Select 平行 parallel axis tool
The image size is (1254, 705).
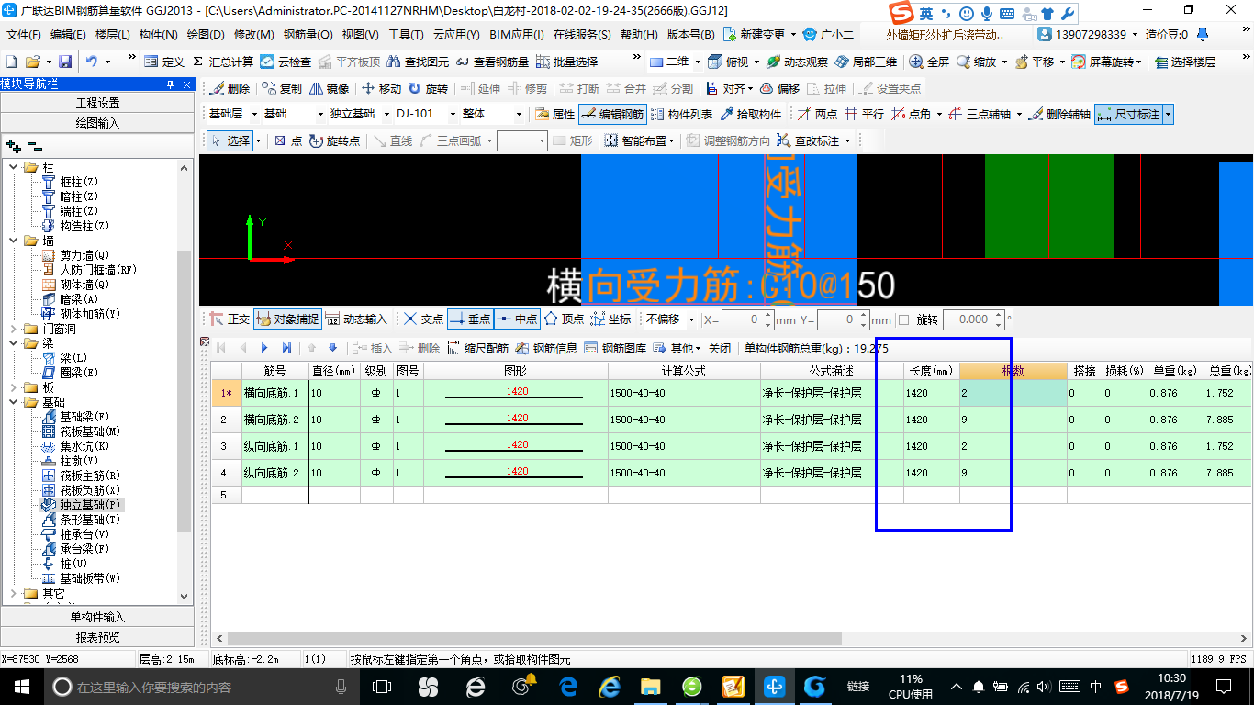[865, 115]
